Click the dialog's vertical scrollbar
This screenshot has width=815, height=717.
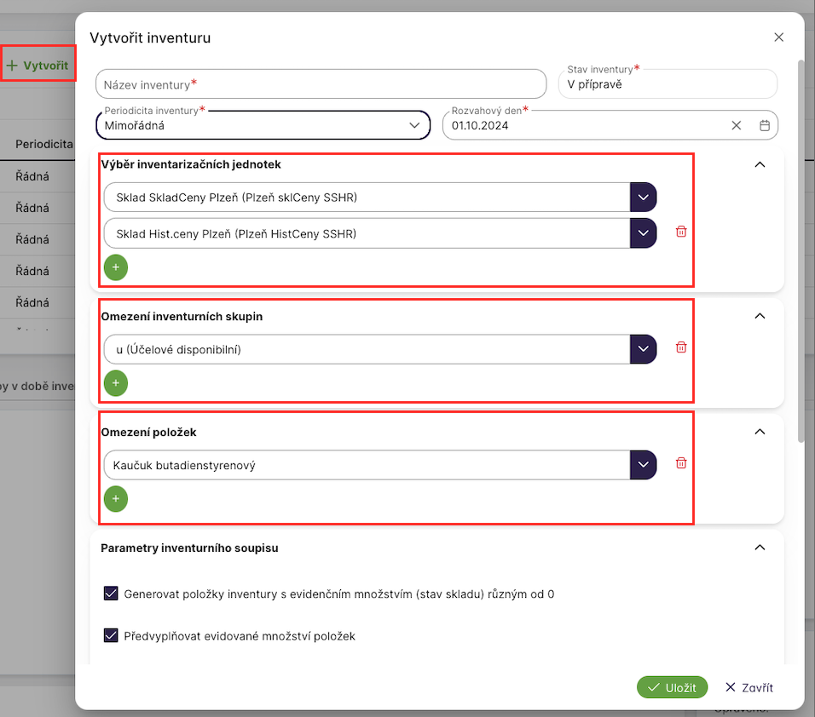pyautogui.click(x=801, y=255)
